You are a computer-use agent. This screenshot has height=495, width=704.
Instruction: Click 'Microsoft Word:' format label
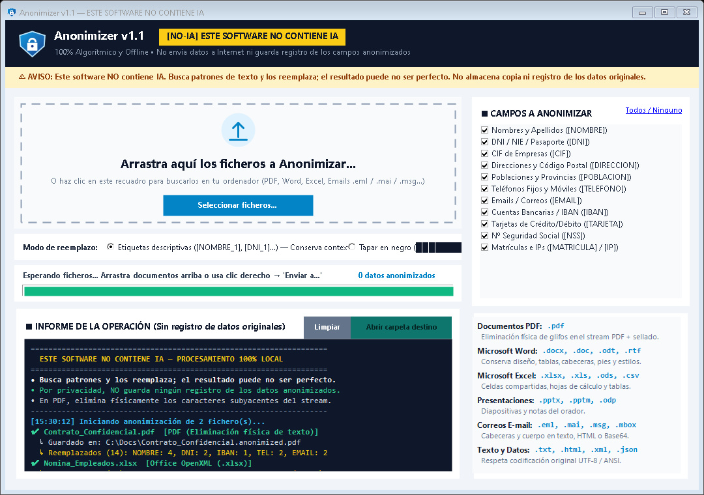pyautogui.click(x=507, y=350)
